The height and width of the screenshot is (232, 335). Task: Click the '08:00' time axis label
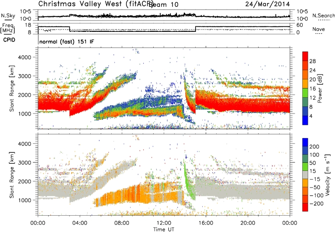coord(121,223)
